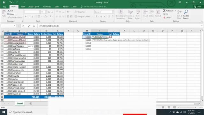
Task: Toggle Bold formatting
Action: pyautogui.click(x=26, y=16)
